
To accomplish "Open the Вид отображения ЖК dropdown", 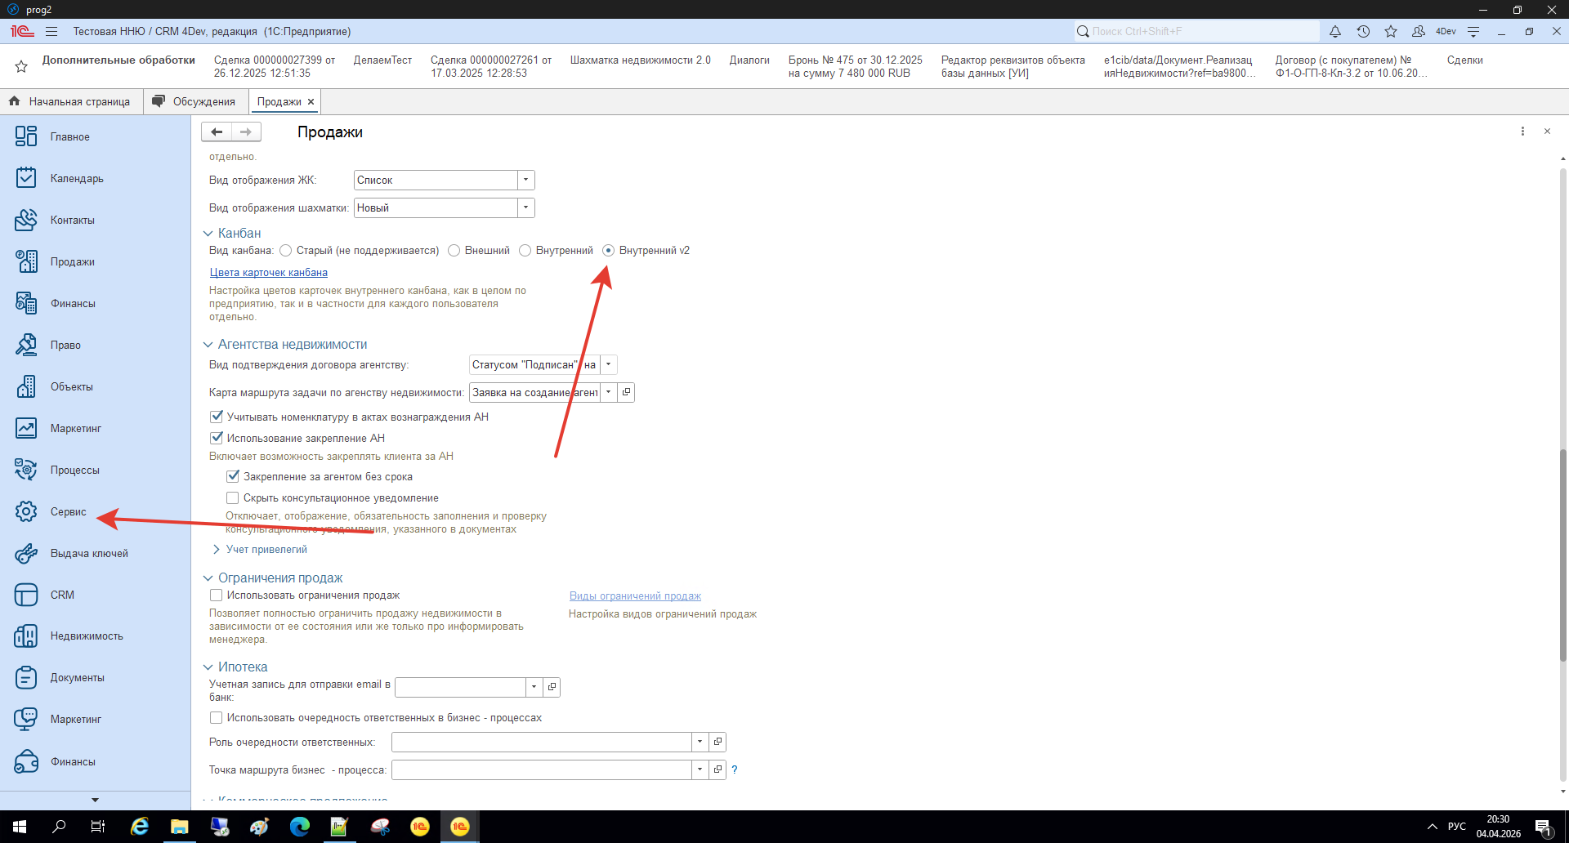I will click(x=525, y=180).
